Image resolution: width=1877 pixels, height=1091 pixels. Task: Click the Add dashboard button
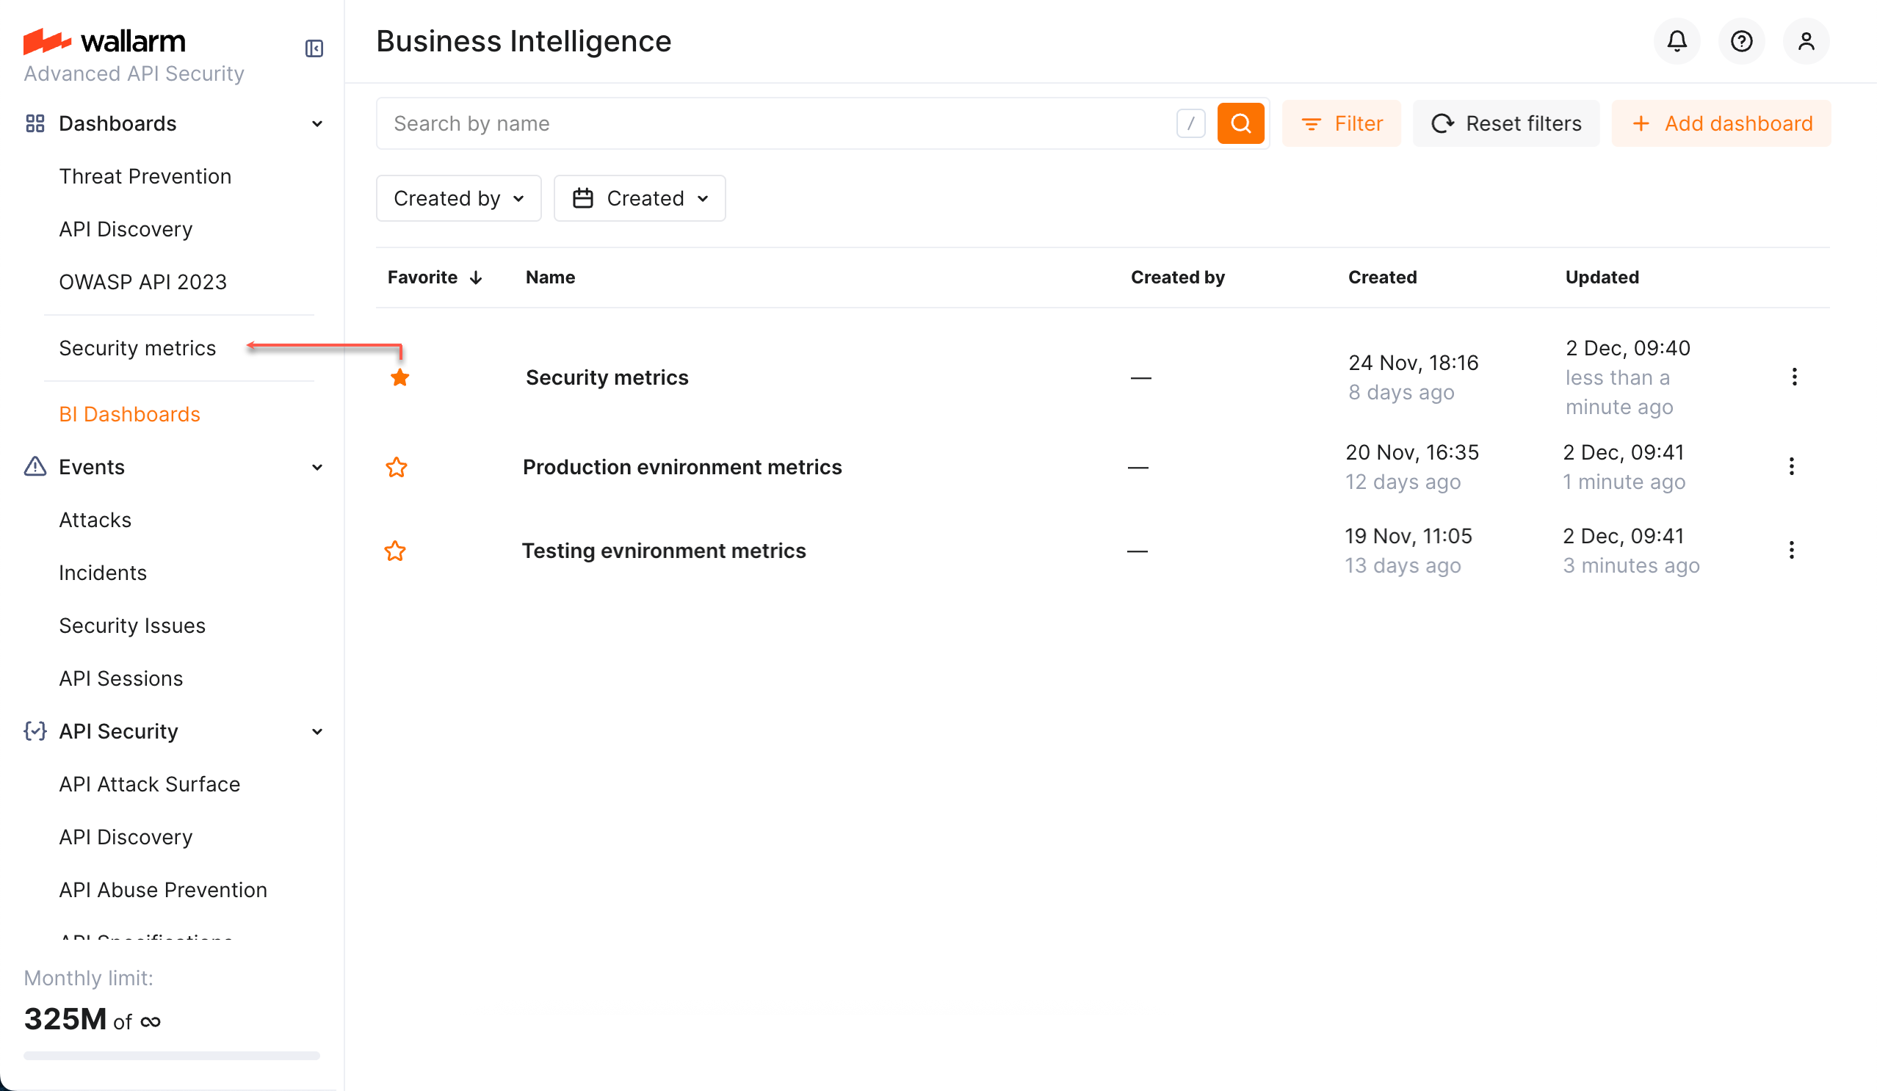pyautogui.click(x=1721, y=123)
